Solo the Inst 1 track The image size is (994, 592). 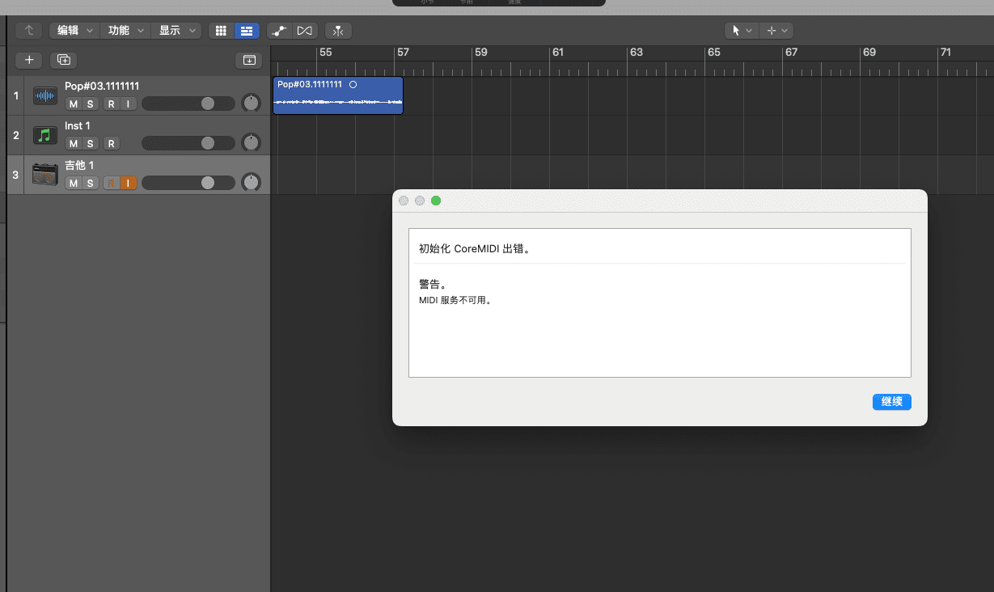(91, 144)
